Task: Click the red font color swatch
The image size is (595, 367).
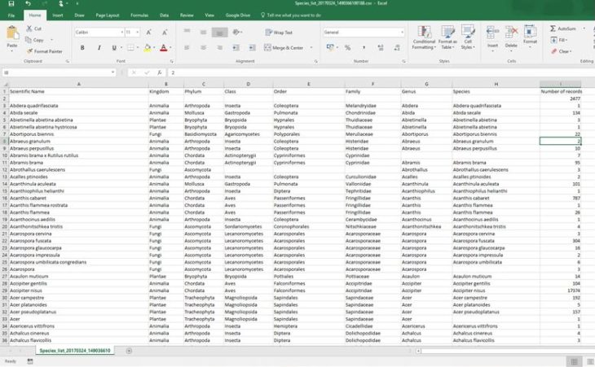Action: [x=164, y=48]
